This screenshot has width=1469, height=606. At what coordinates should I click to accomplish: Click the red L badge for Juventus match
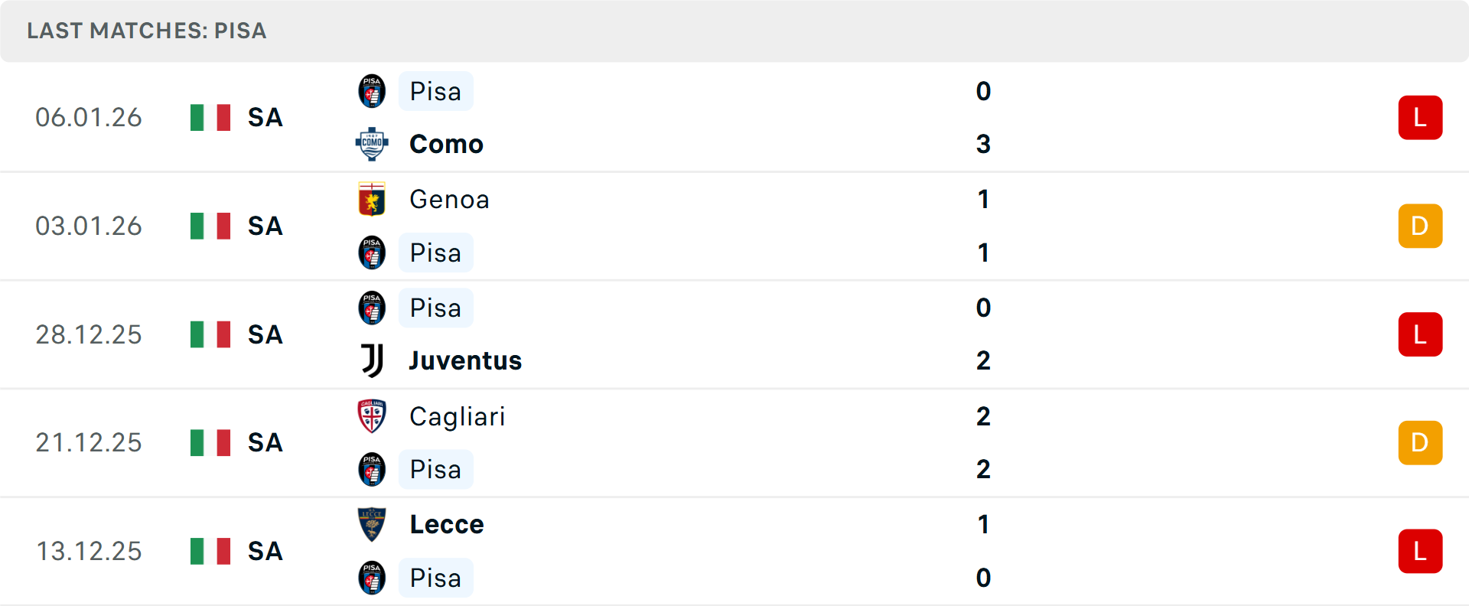[1420, 334]
